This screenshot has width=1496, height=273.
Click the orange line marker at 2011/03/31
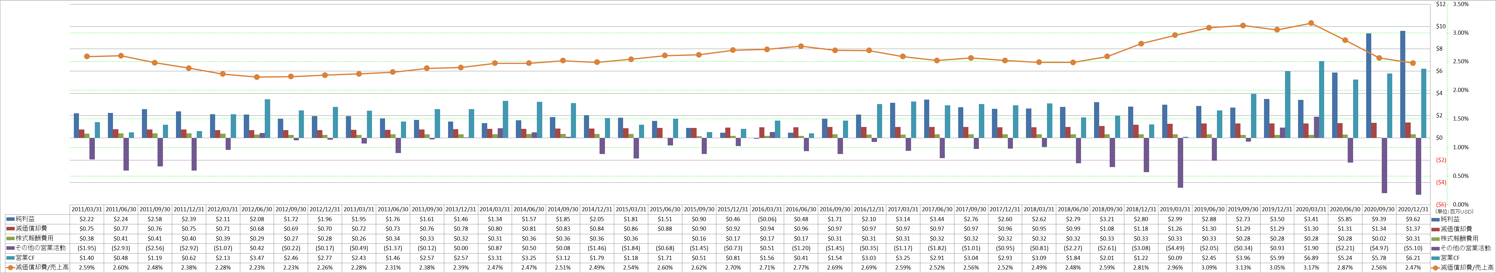point(87,56)
